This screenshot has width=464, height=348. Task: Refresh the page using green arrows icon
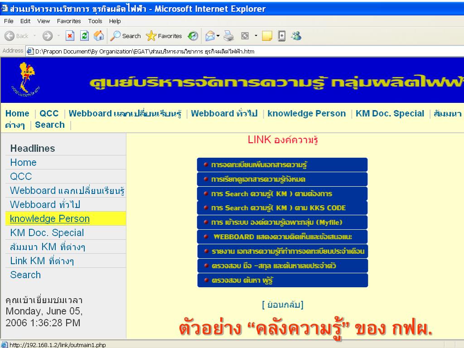(x=84, y=36)
